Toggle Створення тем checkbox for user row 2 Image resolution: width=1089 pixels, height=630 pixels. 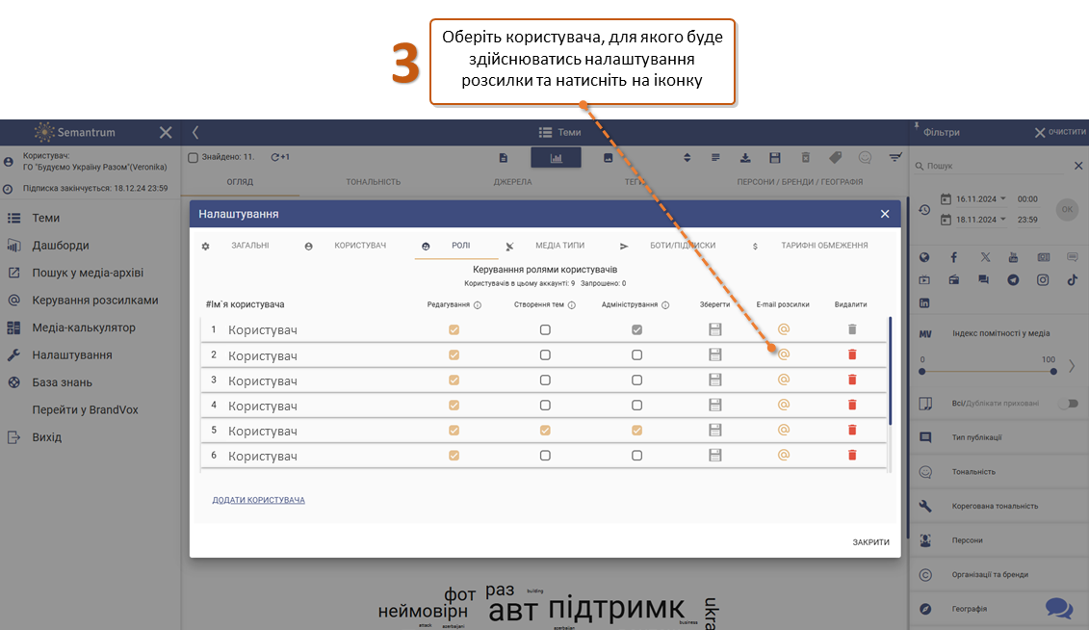[545, 354]
